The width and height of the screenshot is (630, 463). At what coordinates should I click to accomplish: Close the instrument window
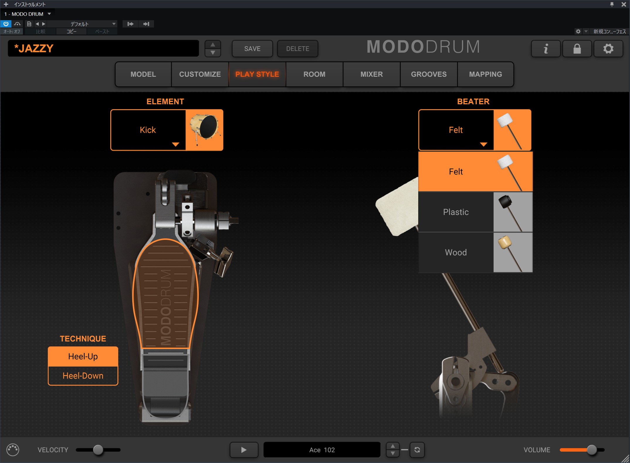pos(624,4)
